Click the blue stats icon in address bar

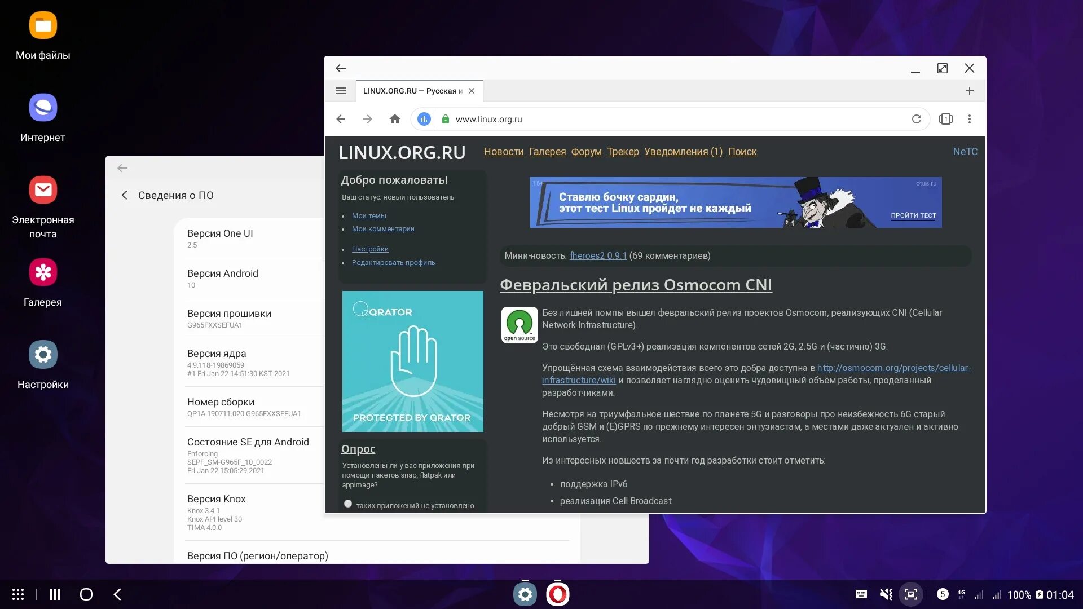424,119
